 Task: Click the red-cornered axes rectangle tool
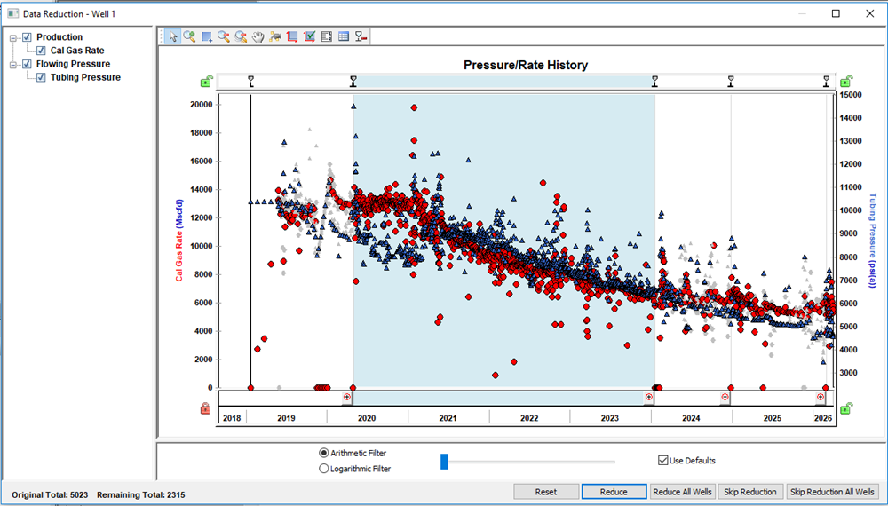pos(292,36)
